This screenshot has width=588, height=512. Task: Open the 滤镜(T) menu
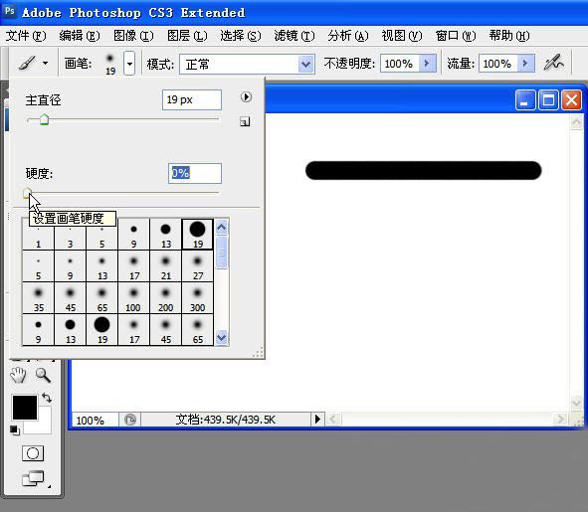(x=294, y=36)
